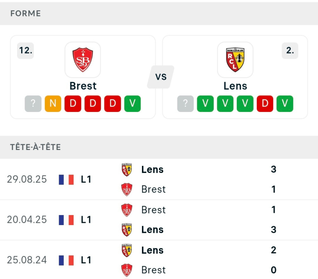Image resolution: width=318 pixels, height=279 pixels.
Task: Open the 29.08.25 Lens vs Brest match
Action: [186, 179]
